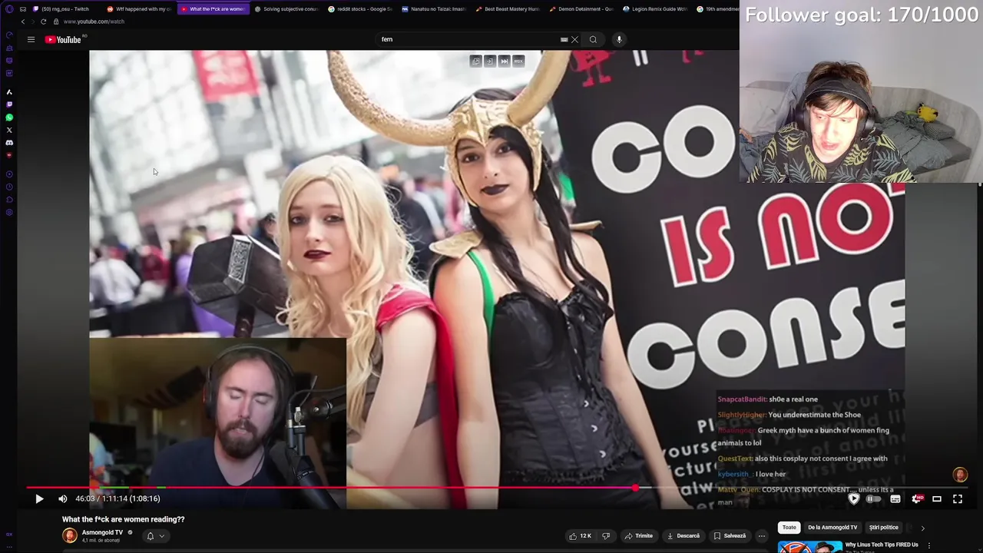Switch to Nanatsu no Taizai tab

pos(434,8)
